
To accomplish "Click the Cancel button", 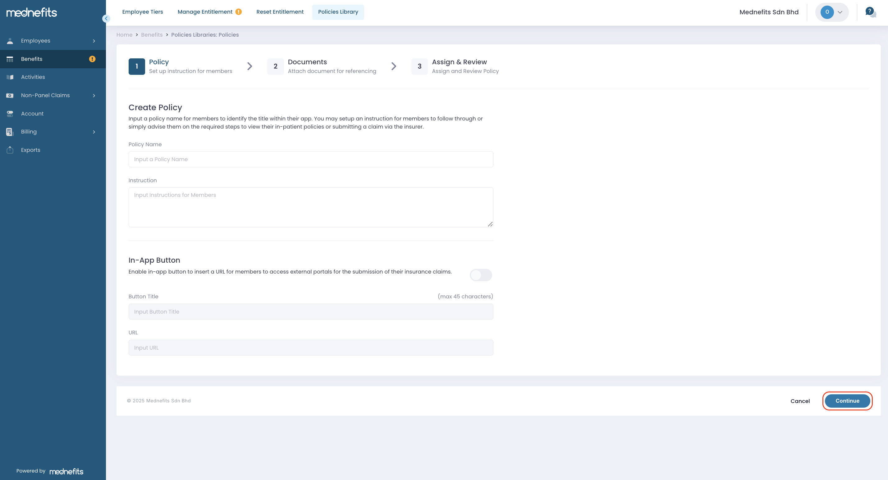I will coord(800,401).
